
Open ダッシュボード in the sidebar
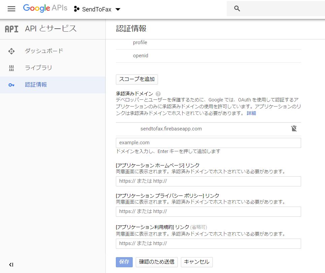pyautogui.click(x=53, y=51)
